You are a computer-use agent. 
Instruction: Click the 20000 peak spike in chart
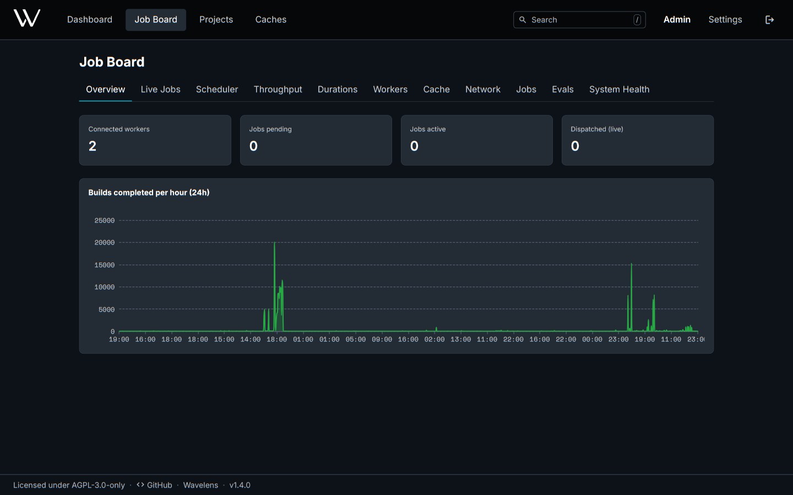(x=275, y=244)
